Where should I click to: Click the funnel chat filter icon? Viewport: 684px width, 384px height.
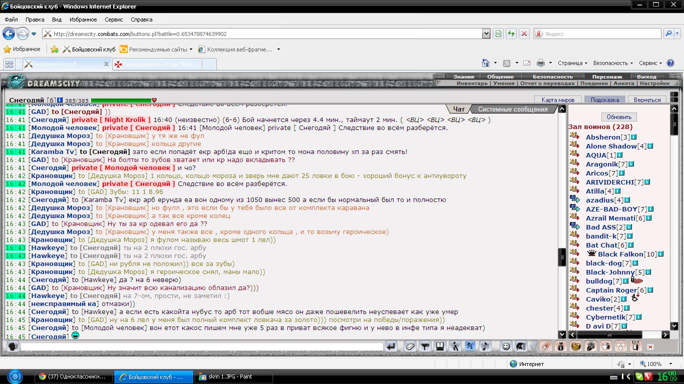click(425, 346)
